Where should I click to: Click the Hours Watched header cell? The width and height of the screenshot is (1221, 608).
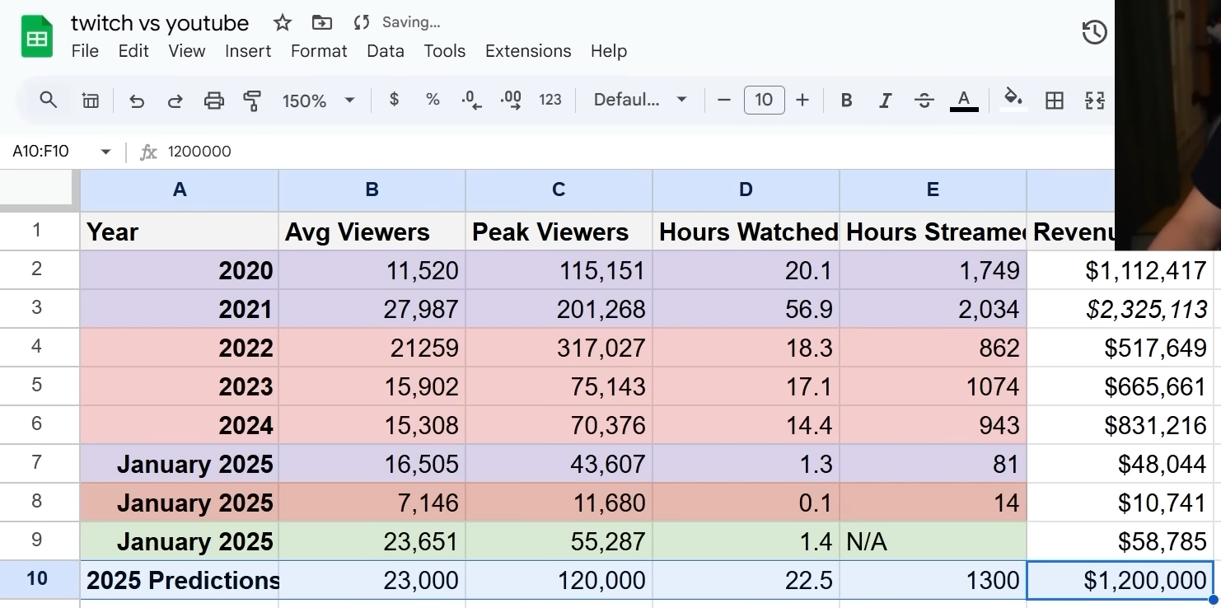pos(746,232)
